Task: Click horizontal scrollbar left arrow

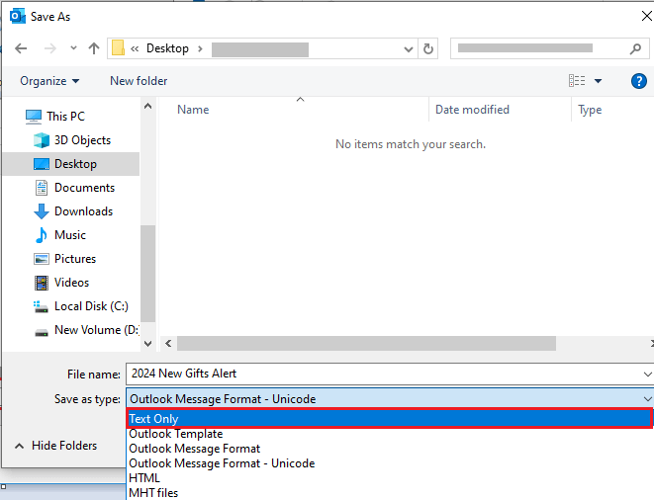Action: [x=168, y=343]
